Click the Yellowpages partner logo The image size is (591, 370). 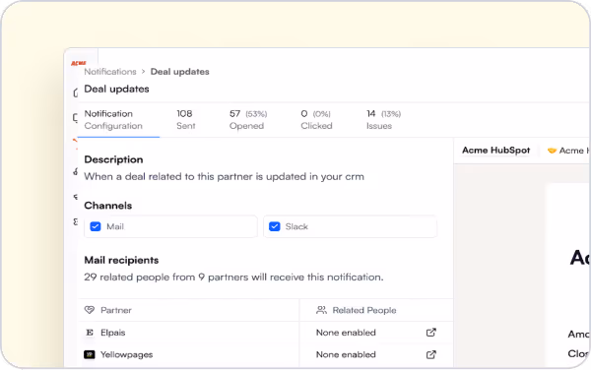(90, 354)
